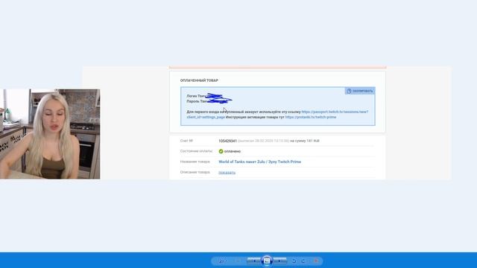Image resolution: width=477 pixels, height=268 pixels.
Task: Click the green paid status checkmark icon
Action: point(221,151)
